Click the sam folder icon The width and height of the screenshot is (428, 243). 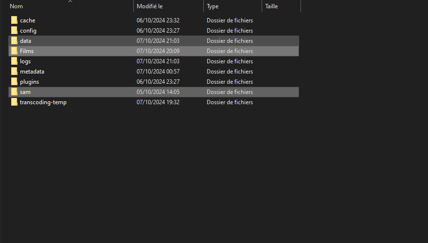tap(14, 92)
